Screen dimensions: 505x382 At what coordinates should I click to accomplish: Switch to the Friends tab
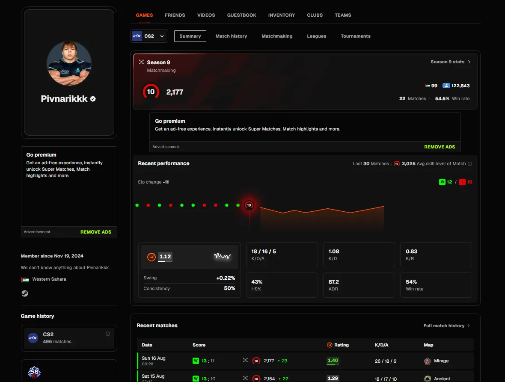[175, 15]
